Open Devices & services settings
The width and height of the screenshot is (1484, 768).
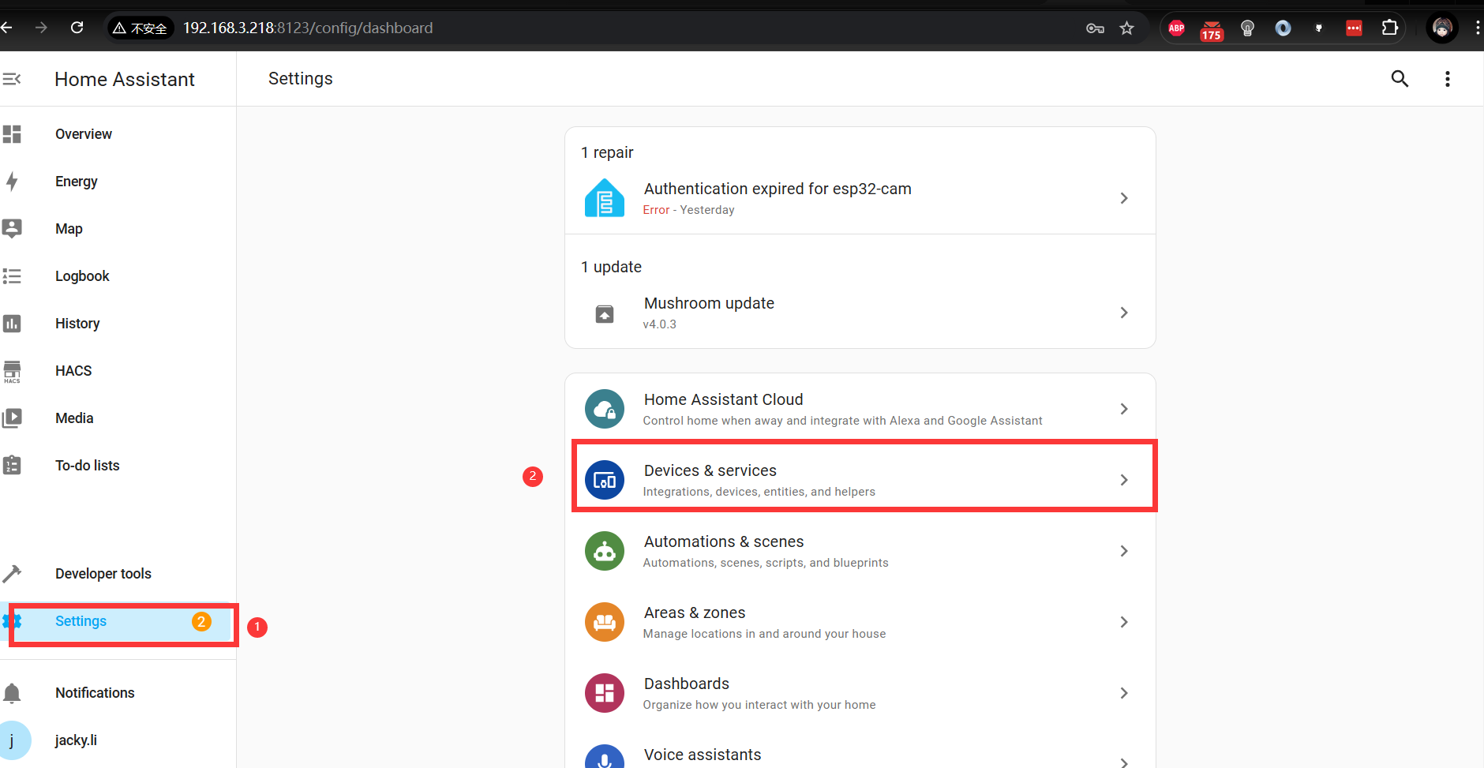coord(860,480)
